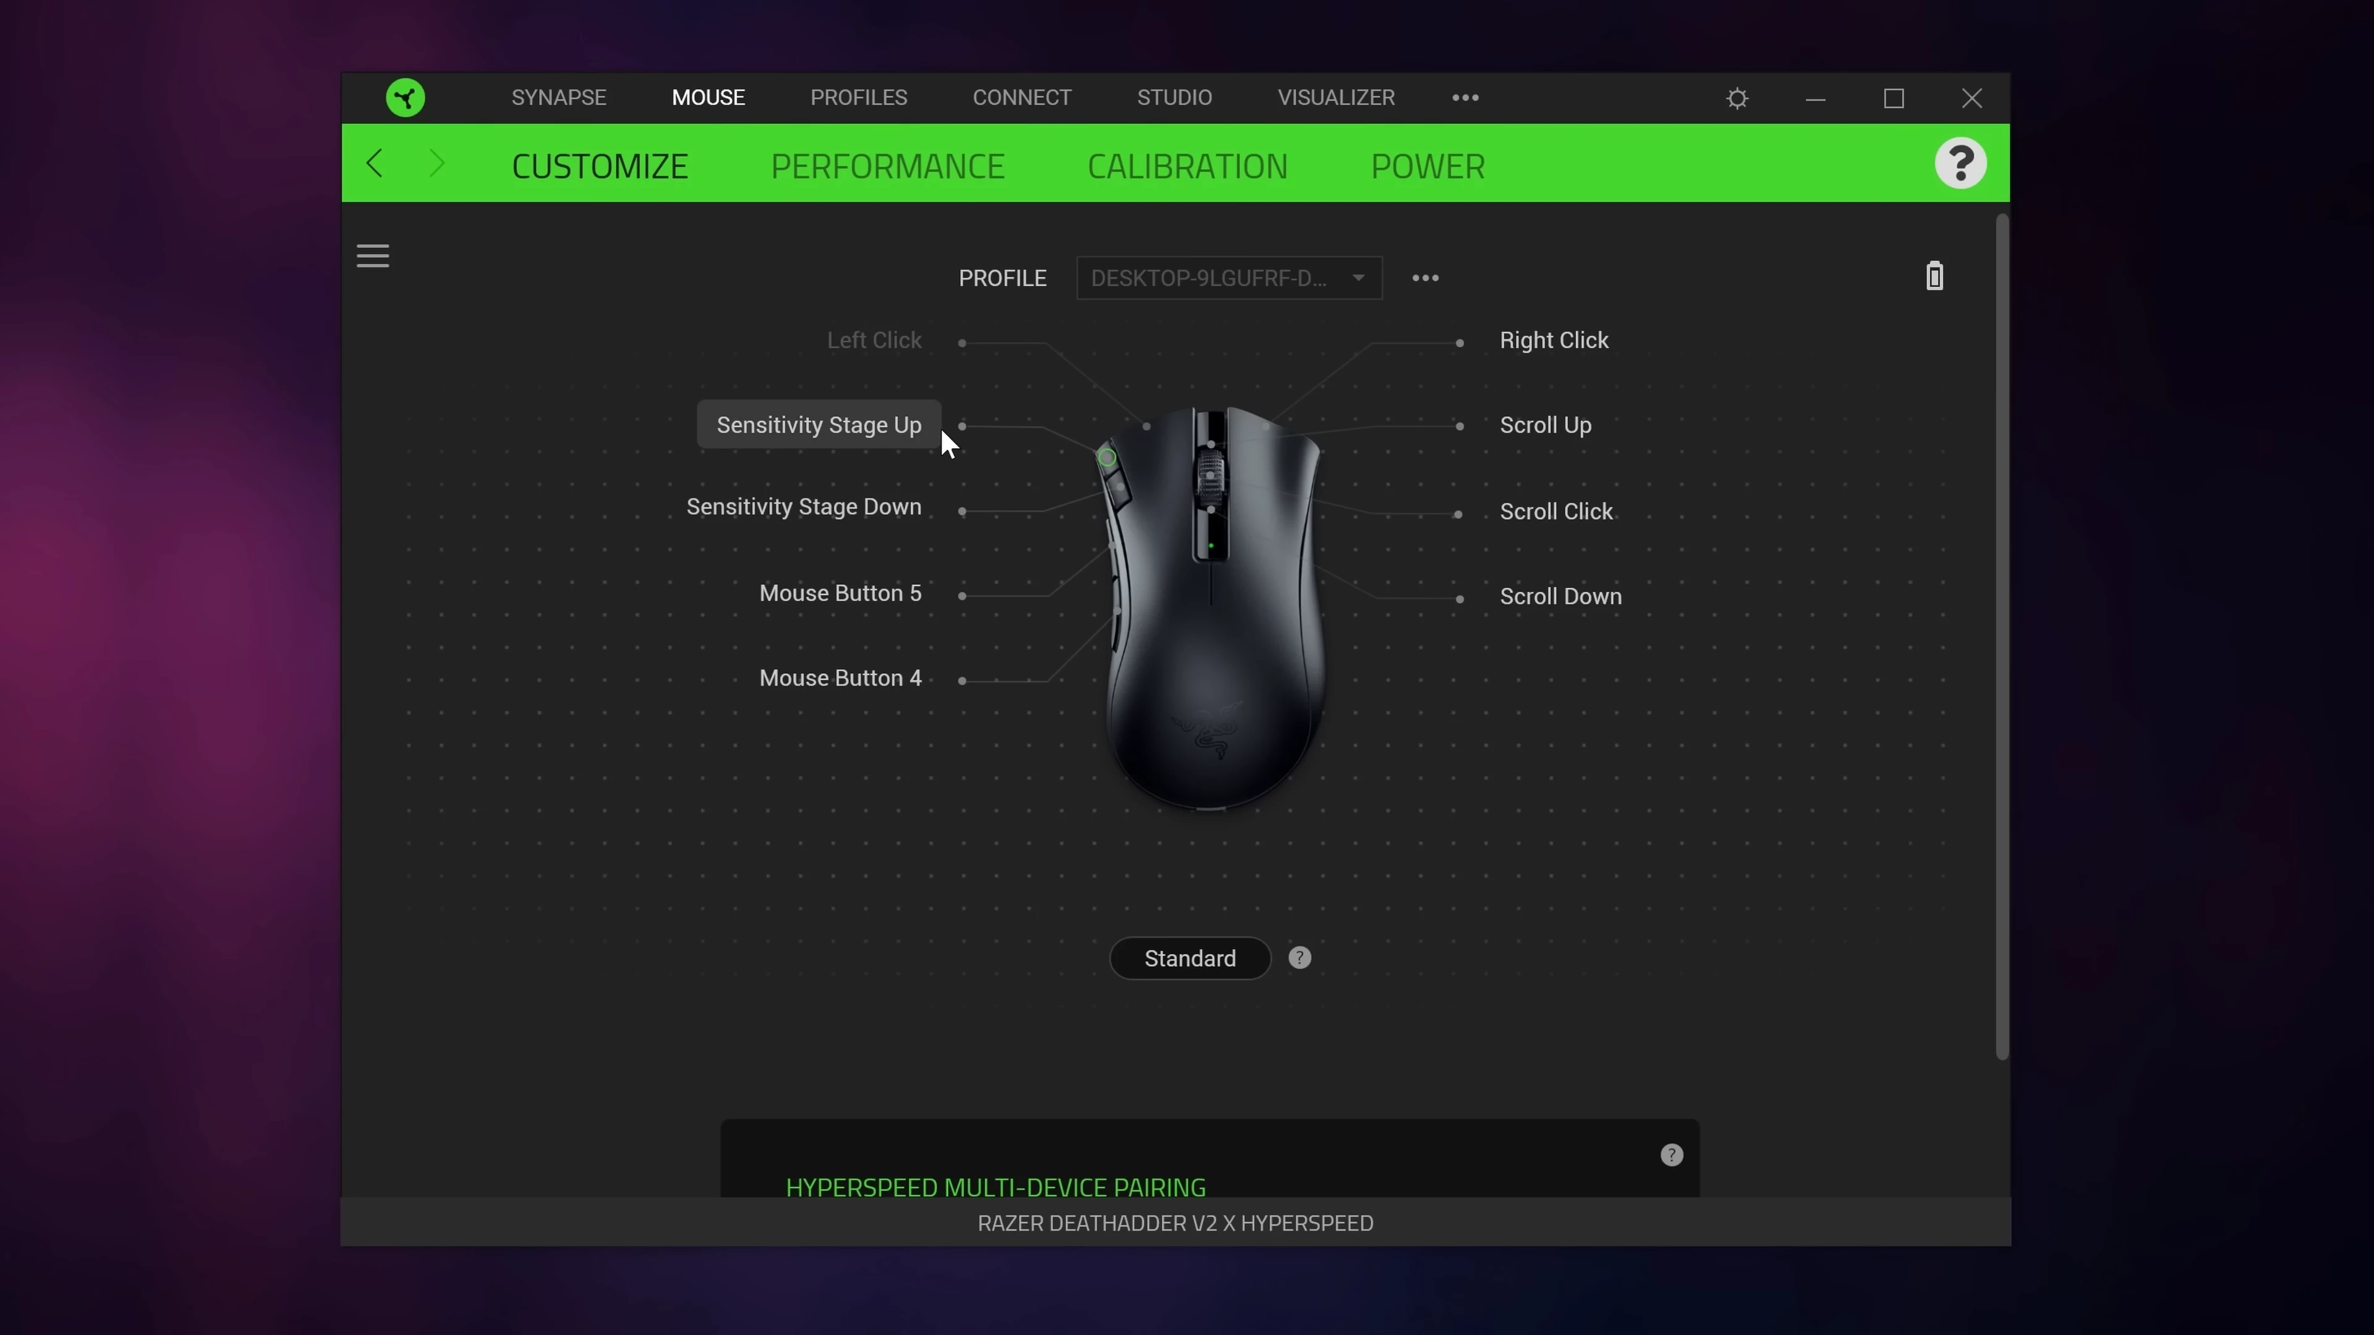2374x1335 pixels.
Task: Navigate forward with the right arrow
Action: tap(437, 164)
